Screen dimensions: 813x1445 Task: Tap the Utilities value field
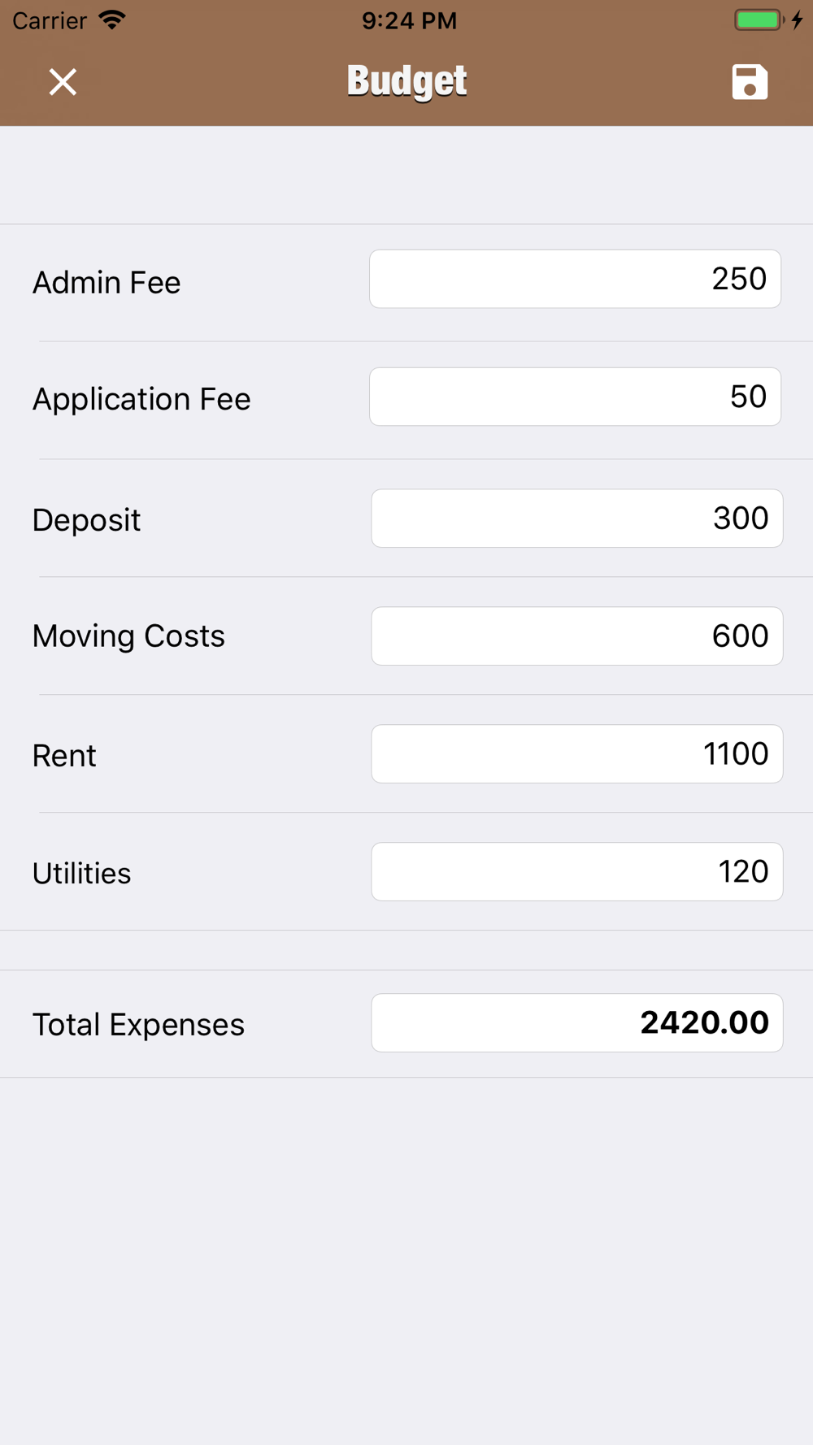point(576,872)
